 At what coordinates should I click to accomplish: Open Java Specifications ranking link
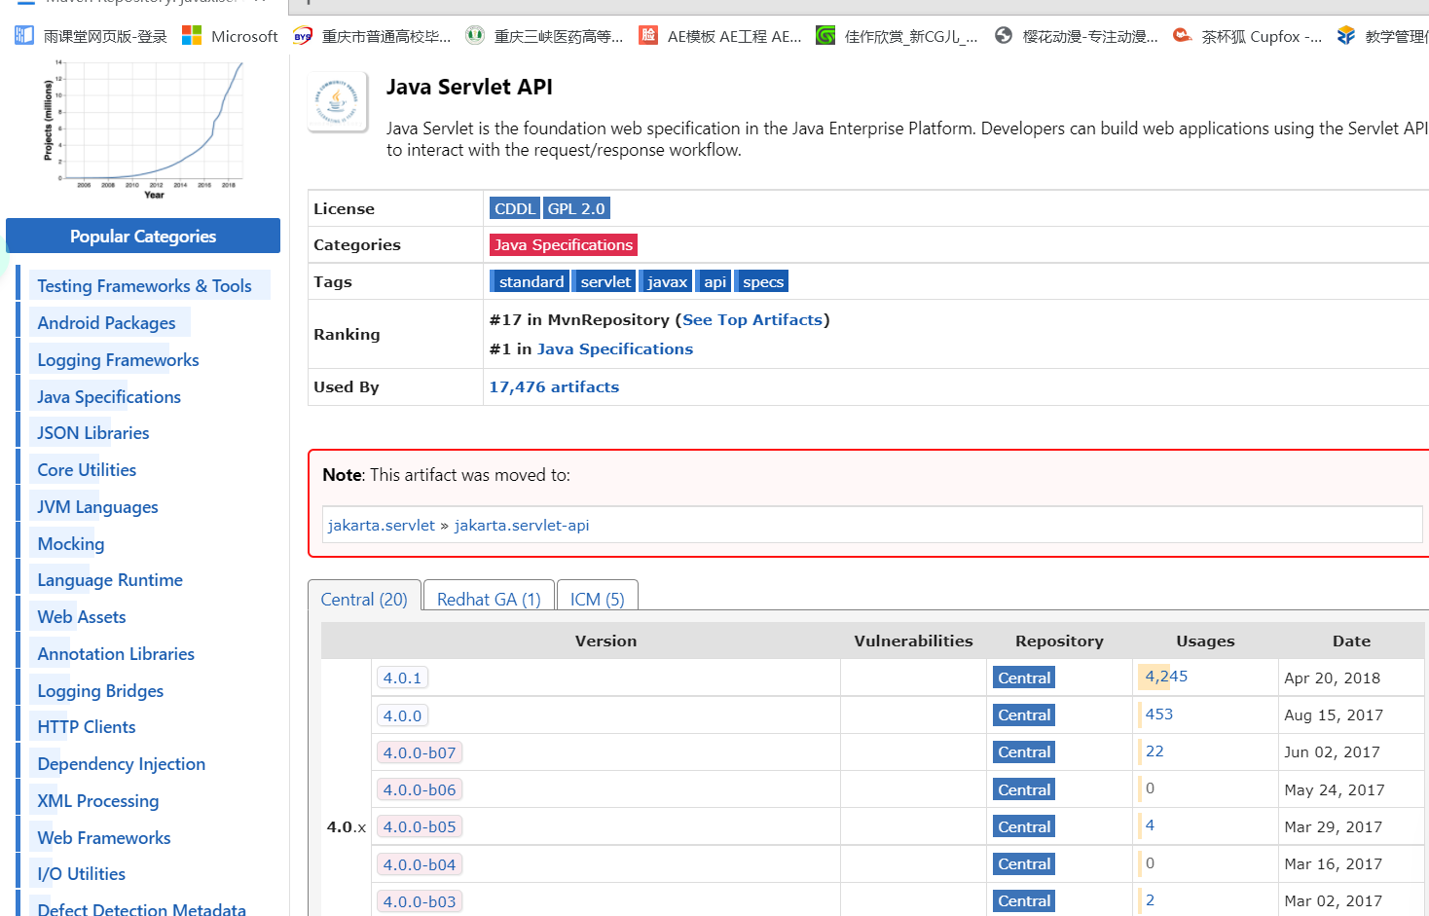615,348
